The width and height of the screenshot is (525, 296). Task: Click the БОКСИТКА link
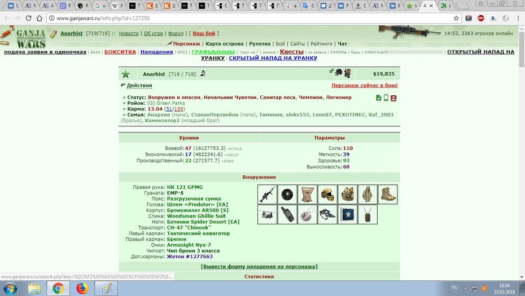coord(120,52)
